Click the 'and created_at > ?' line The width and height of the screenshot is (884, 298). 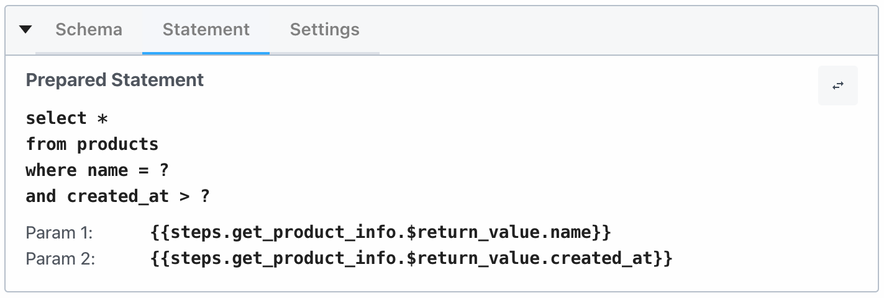[x=118, y=196]
